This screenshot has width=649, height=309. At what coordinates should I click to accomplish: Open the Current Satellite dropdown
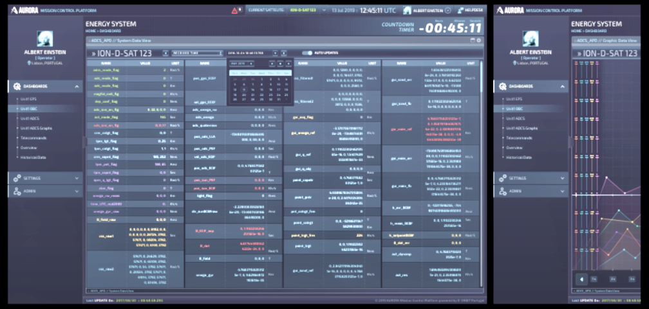click(323, 10)
